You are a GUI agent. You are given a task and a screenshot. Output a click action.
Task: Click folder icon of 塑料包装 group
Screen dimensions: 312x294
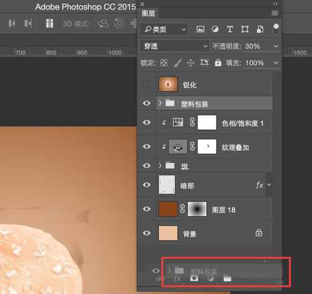point(170,103)
